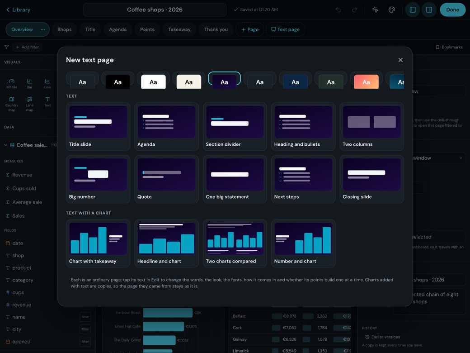
Task: Choose the Section divider layout
Action: coord(235,127)
